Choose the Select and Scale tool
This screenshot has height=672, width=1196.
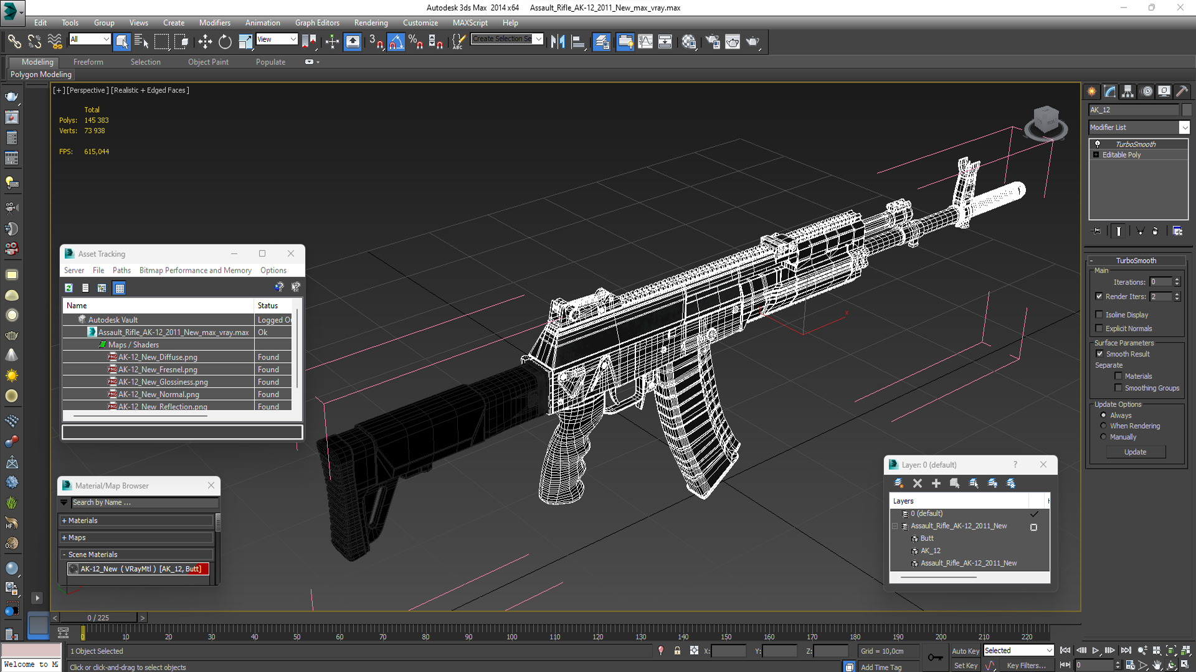coord(245,42)
